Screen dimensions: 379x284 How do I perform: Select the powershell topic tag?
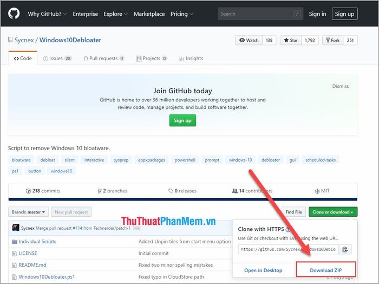point(185,160)
